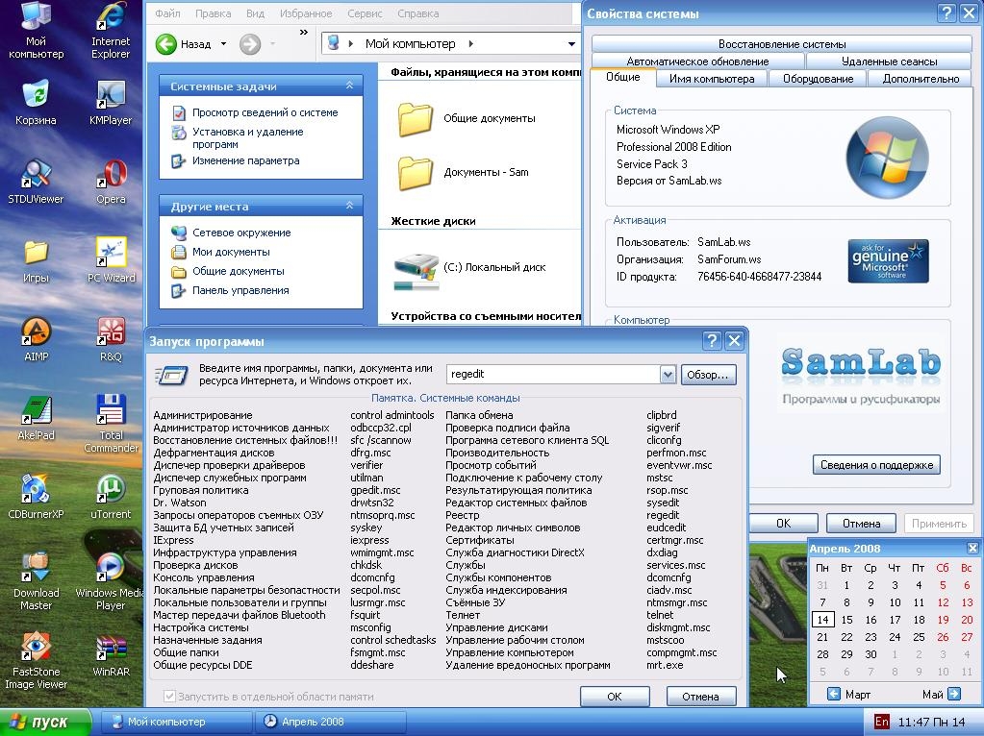
Task: Open Панель управления link
Action: 241,290
